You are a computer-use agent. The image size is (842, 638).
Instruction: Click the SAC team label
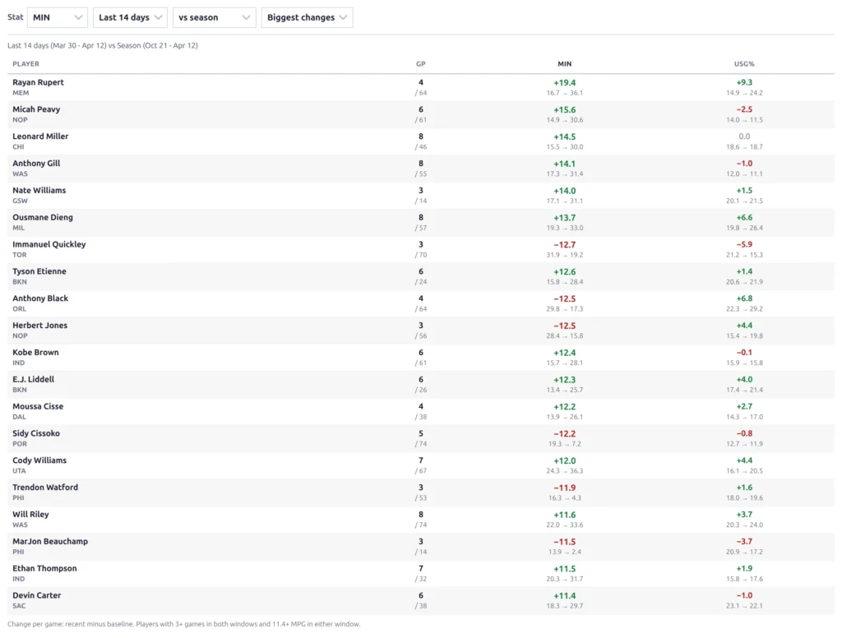click(x=19, y=606)
